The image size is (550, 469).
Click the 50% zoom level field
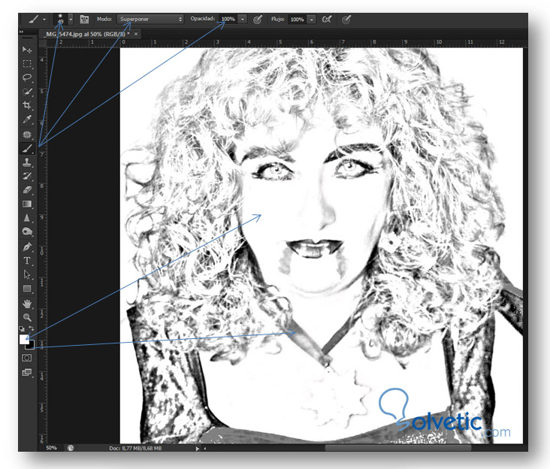pos(52,448)
